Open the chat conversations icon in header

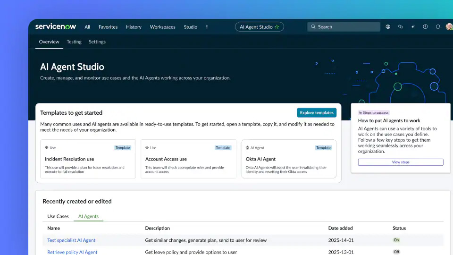[x=400, y=27]
